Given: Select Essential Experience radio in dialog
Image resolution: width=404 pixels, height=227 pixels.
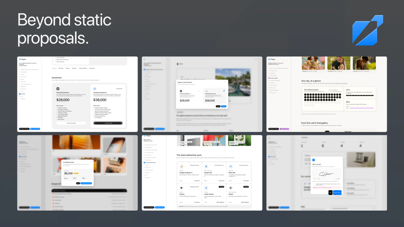Looking at the screenshot, I should click(x=199, y=91).
